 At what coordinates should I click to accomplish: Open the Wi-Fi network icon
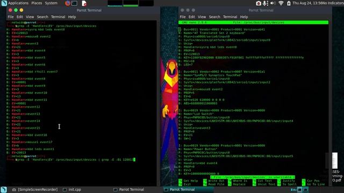(281, 3)
